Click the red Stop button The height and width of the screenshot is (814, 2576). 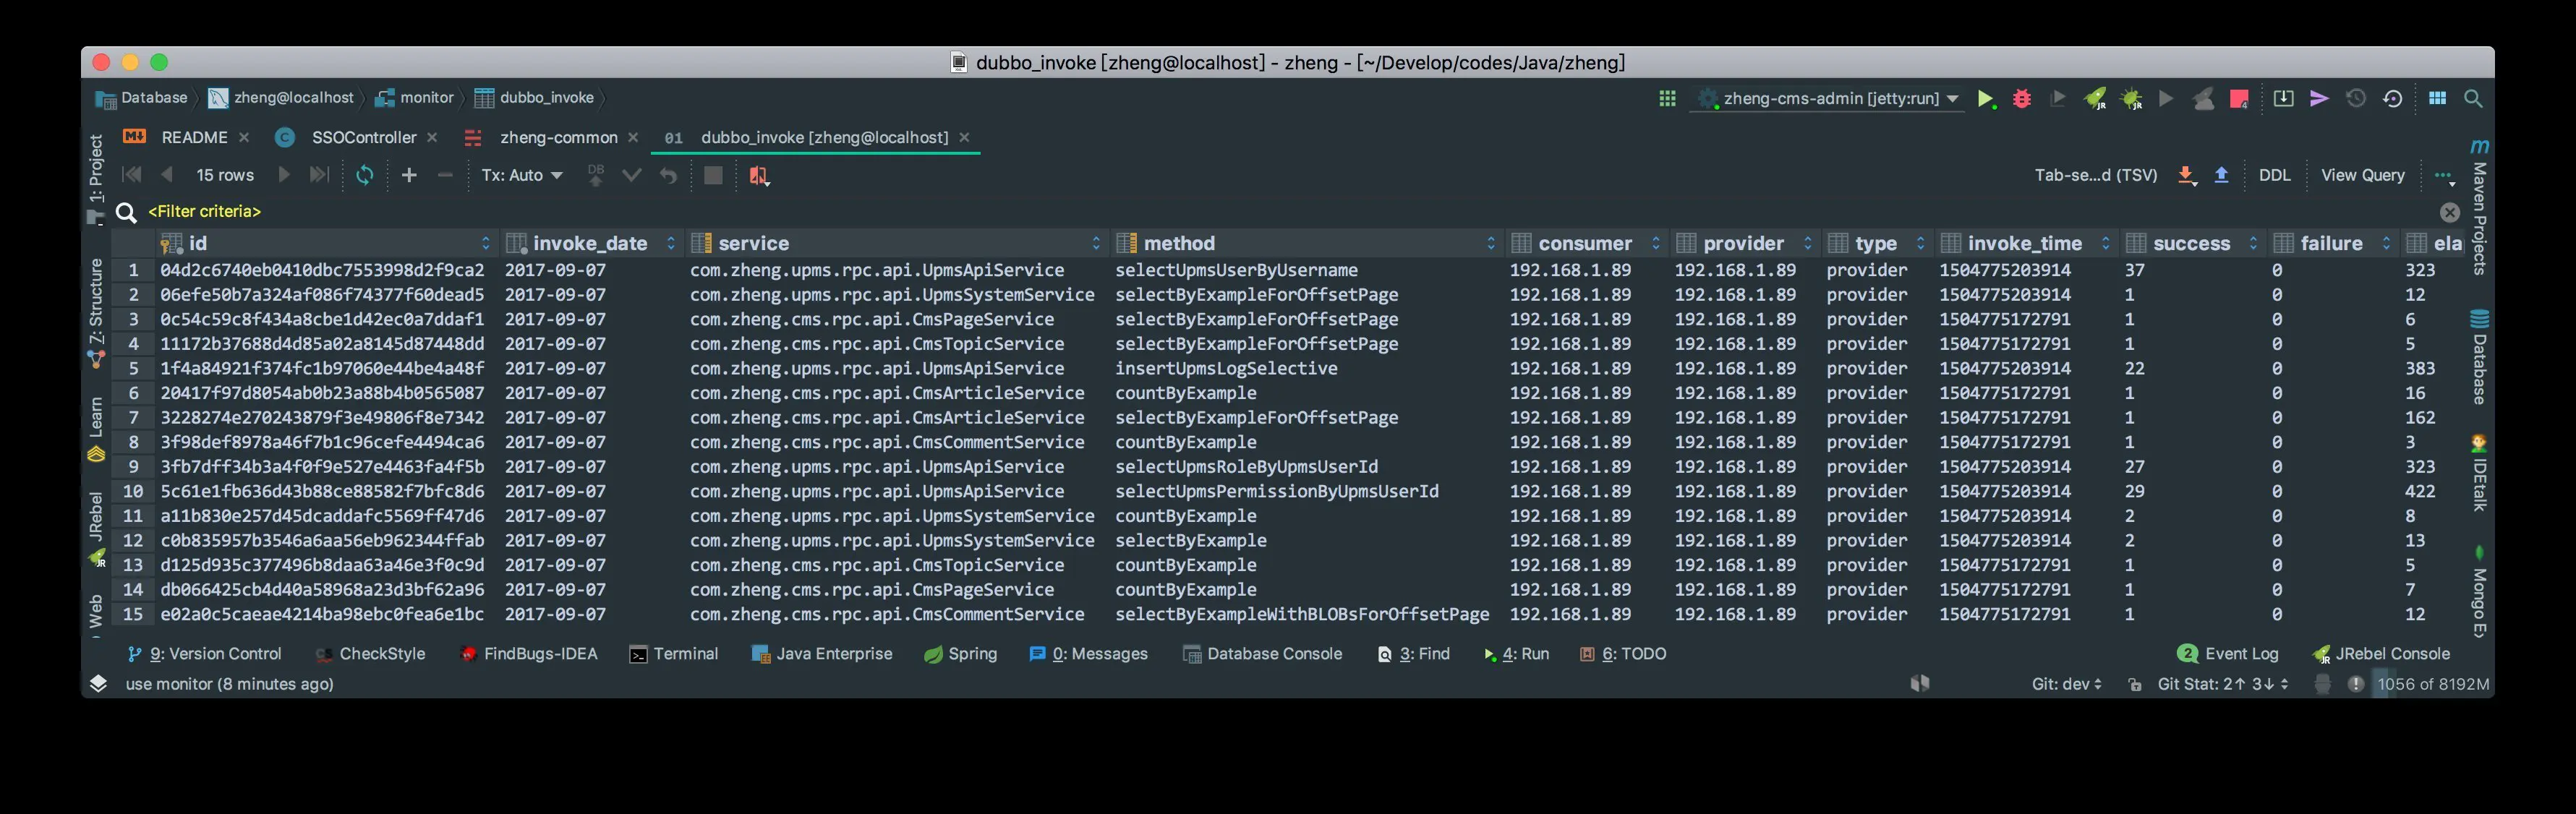click(2239, 99)
